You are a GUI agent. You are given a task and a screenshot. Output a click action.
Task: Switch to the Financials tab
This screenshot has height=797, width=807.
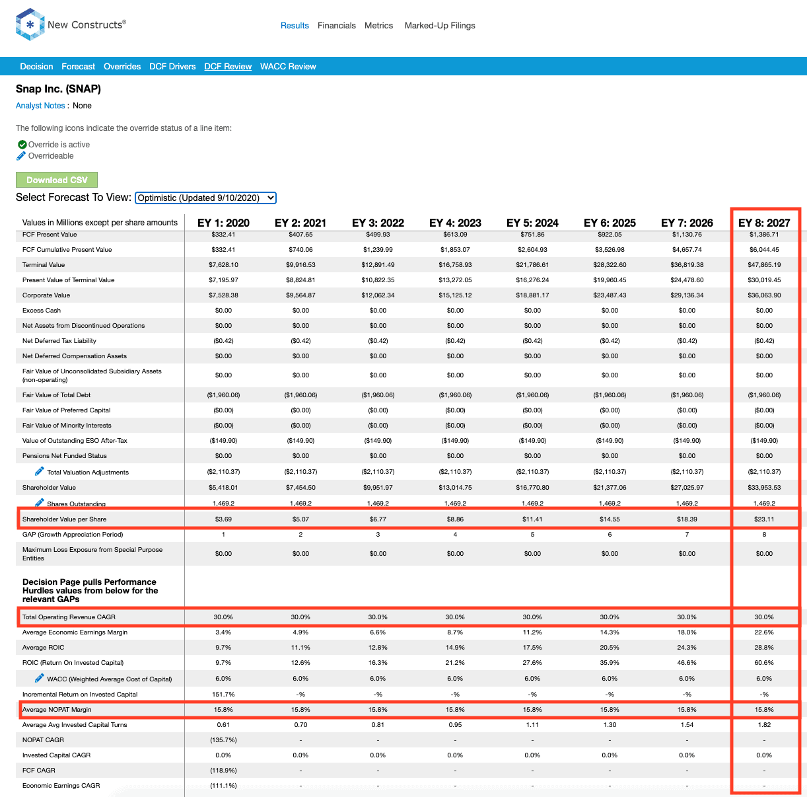(x=337, y=26)
